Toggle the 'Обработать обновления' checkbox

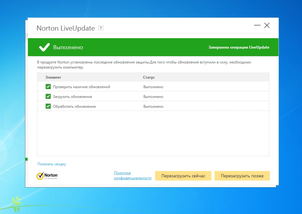click(x=48, y=106)
